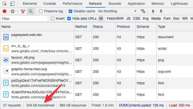Image resolution: width=193 pixels, height=109 pixels.
Task: Sort by the Method column header
Action: point(83,27)
